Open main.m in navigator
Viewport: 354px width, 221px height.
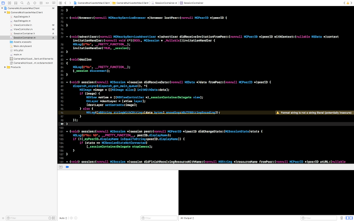18,55
